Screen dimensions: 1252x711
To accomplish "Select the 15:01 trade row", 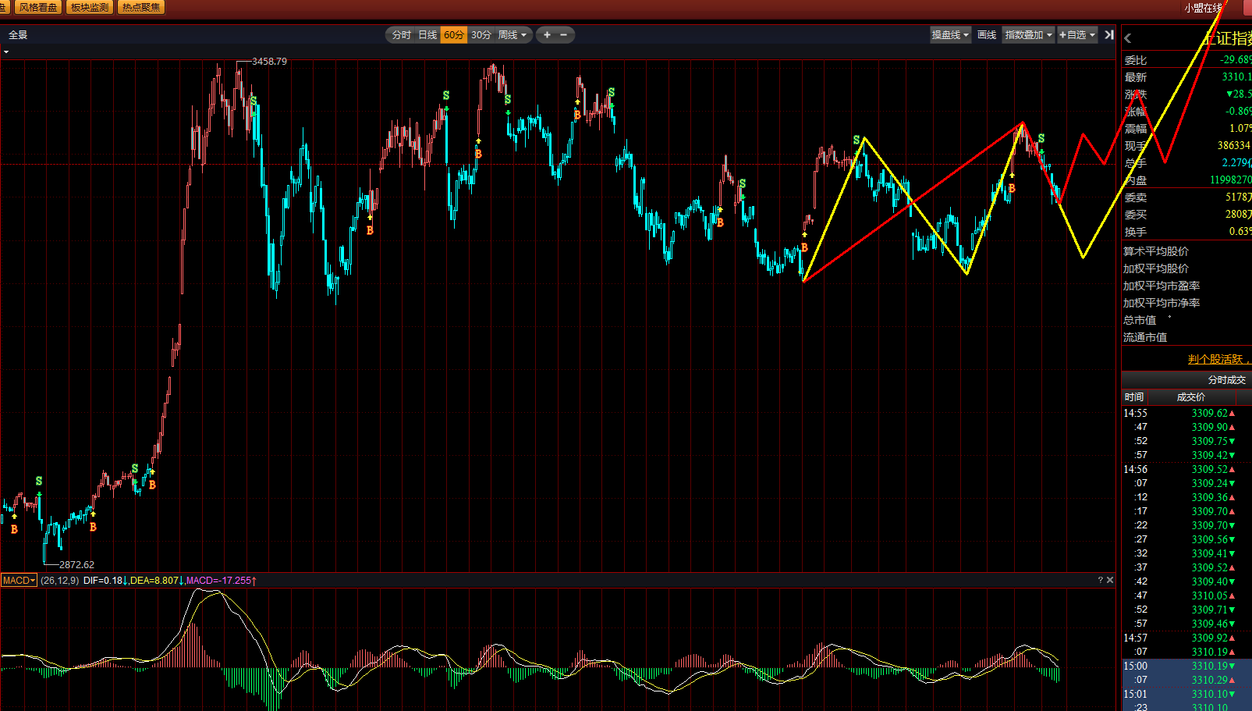I will pyautogui.click(x=1186, y=694).
